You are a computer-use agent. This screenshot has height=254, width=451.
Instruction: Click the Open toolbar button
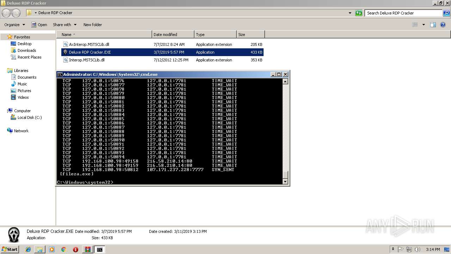pos(39,25)
